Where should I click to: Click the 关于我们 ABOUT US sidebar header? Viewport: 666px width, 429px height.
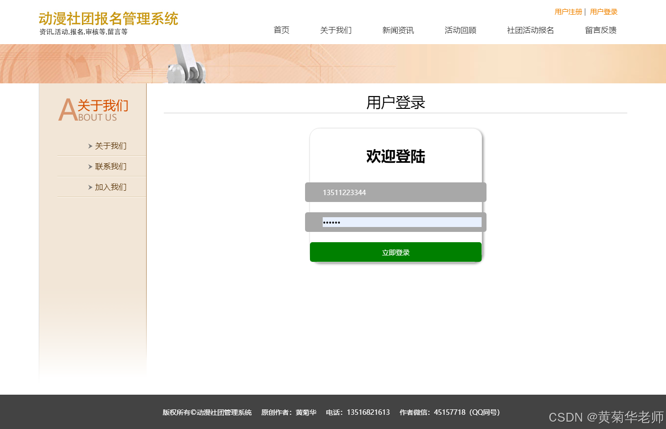(x=93, y=110)
